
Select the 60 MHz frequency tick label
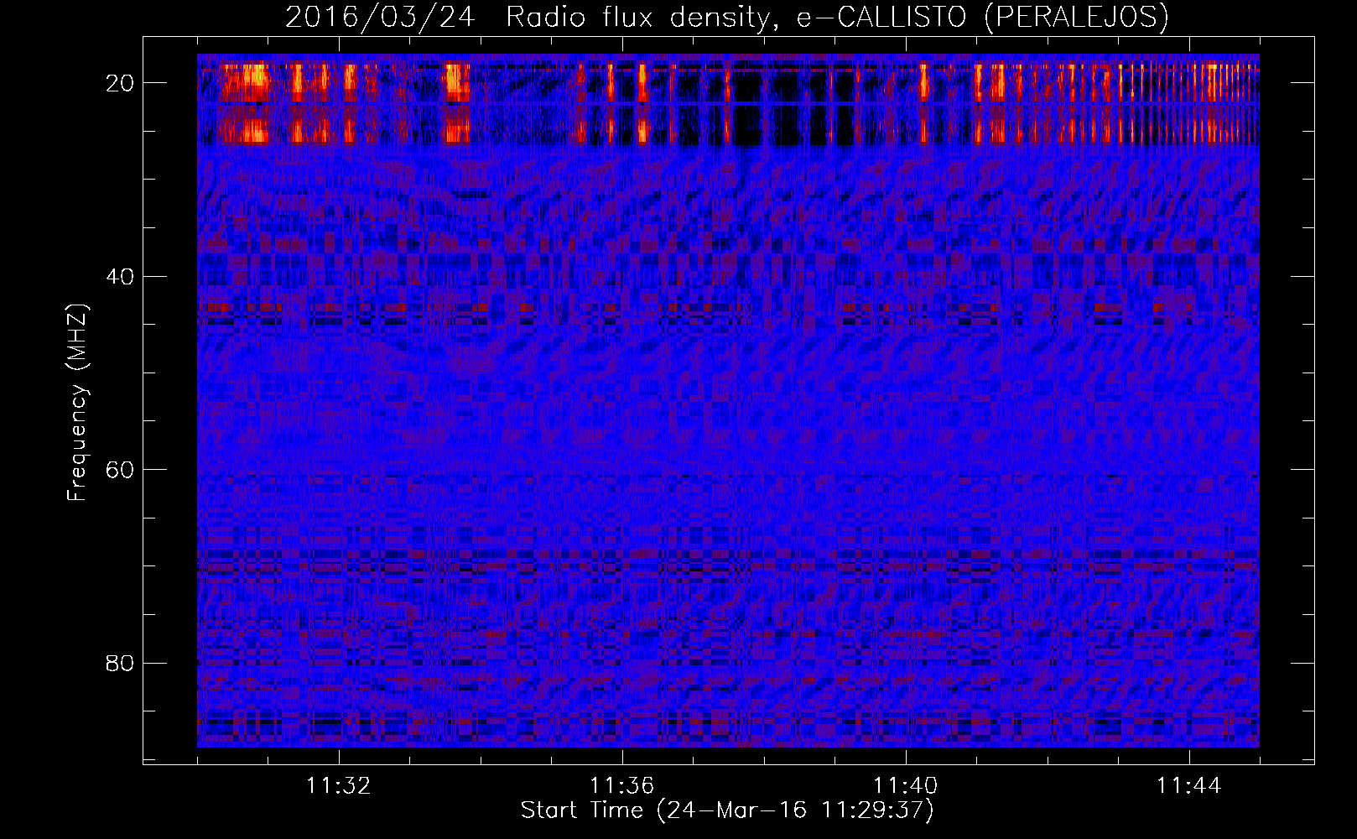point(121,470)
